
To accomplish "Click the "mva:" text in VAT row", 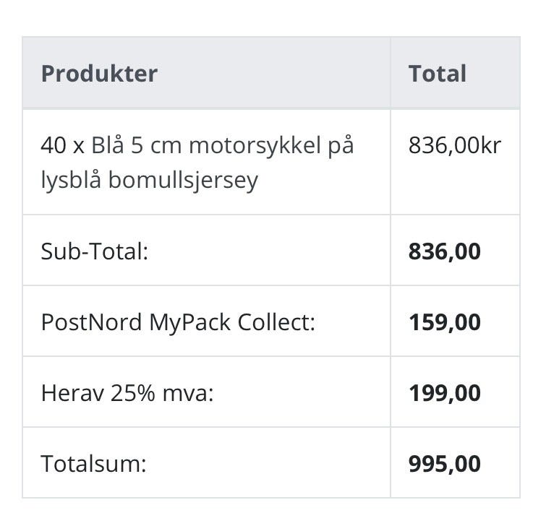I will [x=190, y=393].
